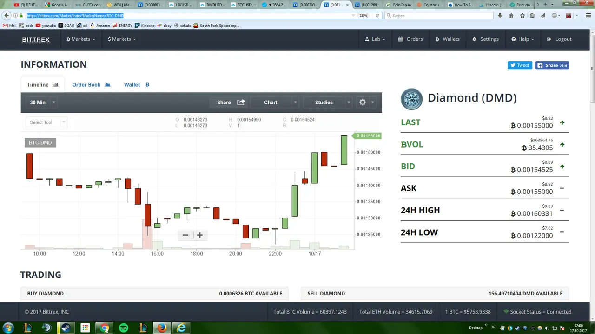Open the Mail bookmark

(10, 26)
